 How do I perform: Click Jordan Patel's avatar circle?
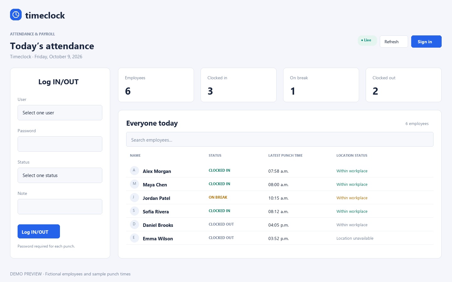click(x=134, y=197)
